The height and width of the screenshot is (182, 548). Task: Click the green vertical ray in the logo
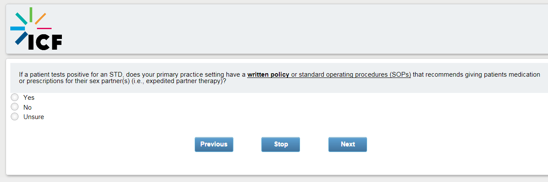point(31,14)
